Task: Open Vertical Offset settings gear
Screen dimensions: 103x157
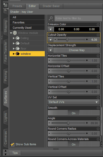Action: [x=98, y=87]
